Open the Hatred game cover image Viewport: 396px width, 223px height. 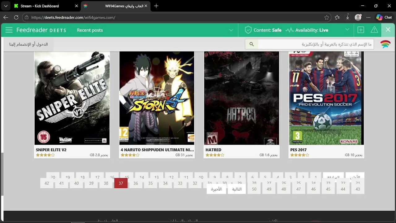pyautogui.click(x=242, y=98)
